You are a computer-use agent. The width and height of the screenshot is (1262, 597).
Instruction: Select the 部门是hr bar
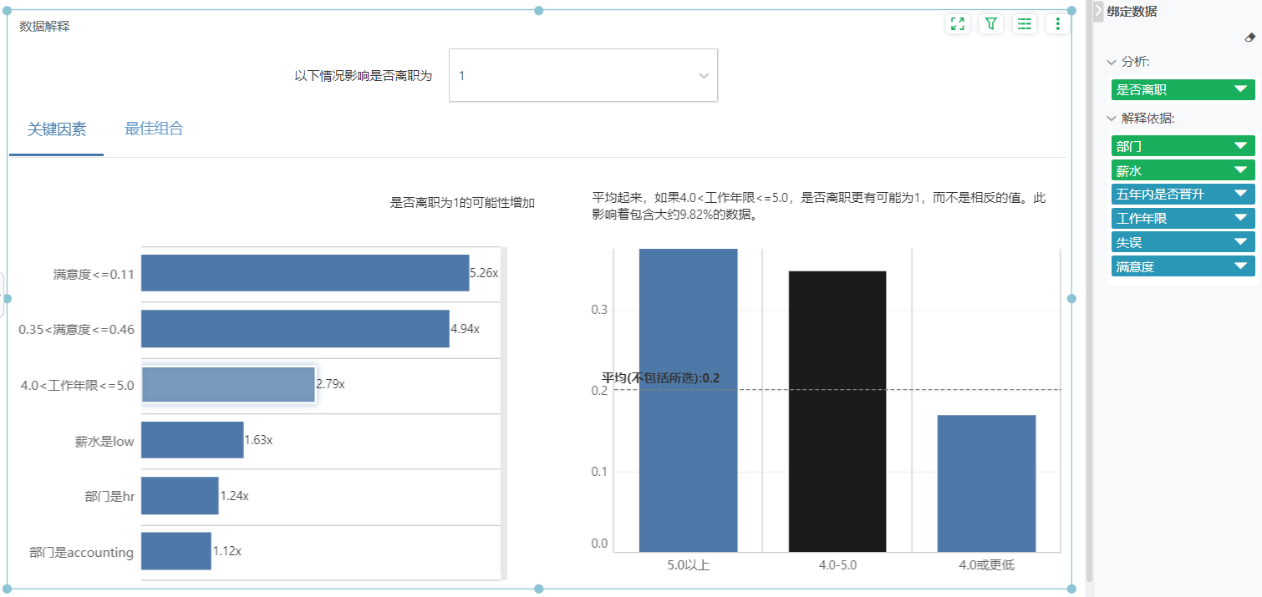pos(180,496)
